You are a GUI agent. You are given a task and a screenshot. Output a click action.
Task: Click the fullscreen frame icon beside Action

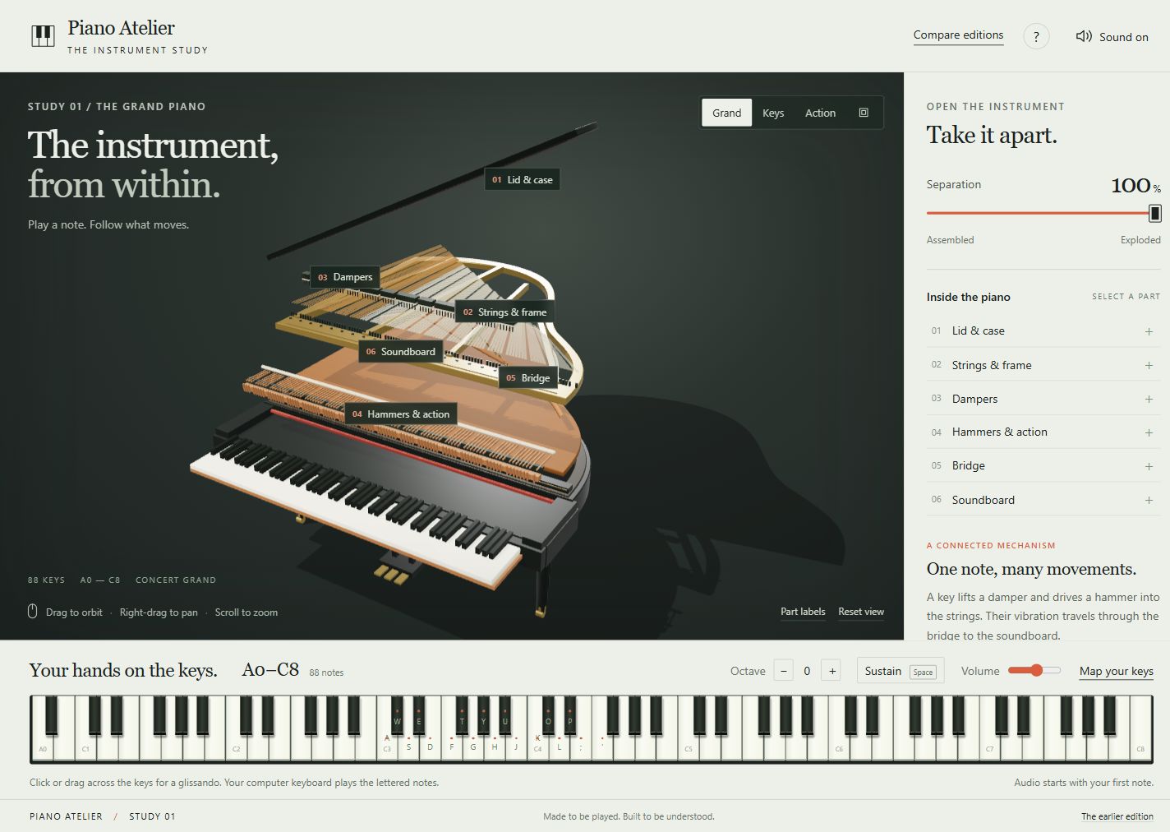864,113
